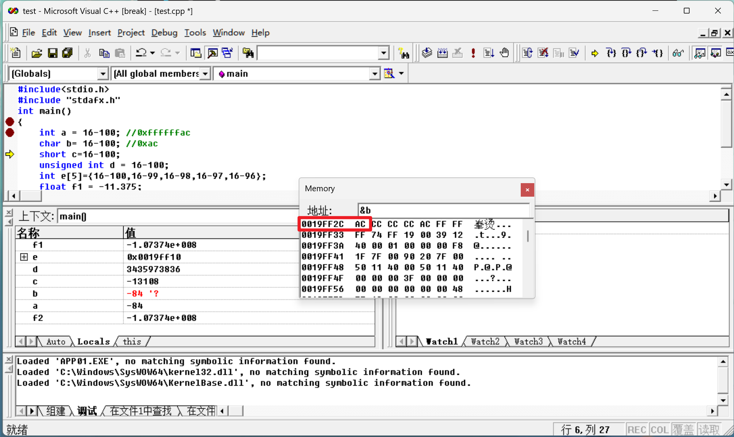Viewport: 734px width, 437px height.
Task: Click the main() context field
Action: pos(178,216)
